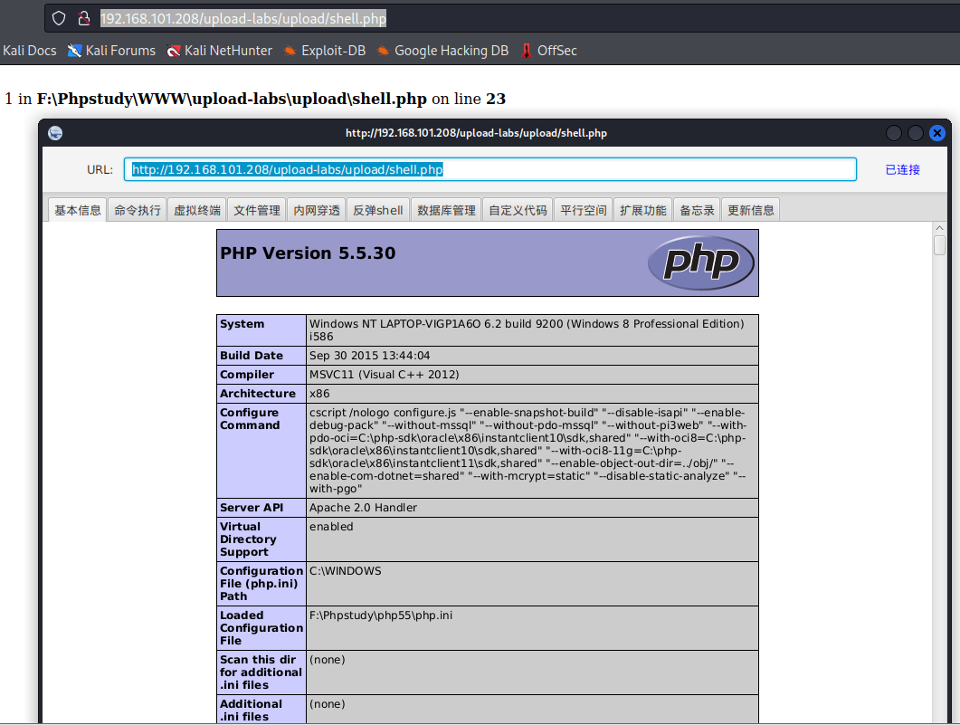Click the scrollbar up arrow
The width and height of the screenshot is (960, 725).
click(x=939, y=228)
